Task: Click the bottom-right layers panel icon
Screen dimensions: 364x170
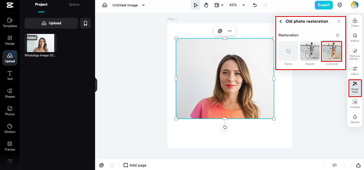Action: click(x=358, y=165)
